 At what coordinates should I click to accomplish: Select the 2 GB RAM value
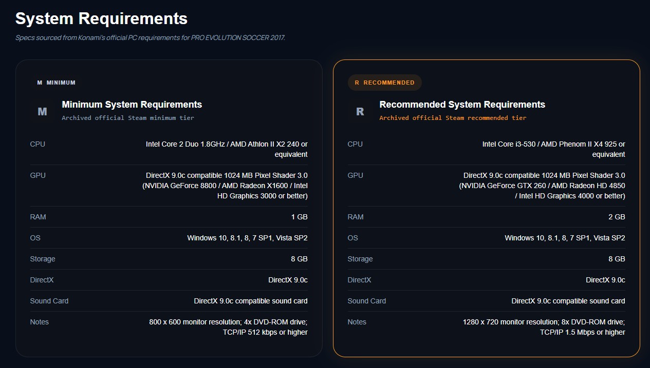pyautogui.click(x=617, y=217)
